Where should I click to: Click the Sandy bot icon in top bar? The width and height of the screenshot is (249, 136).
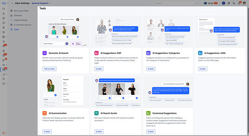point(205,3)
